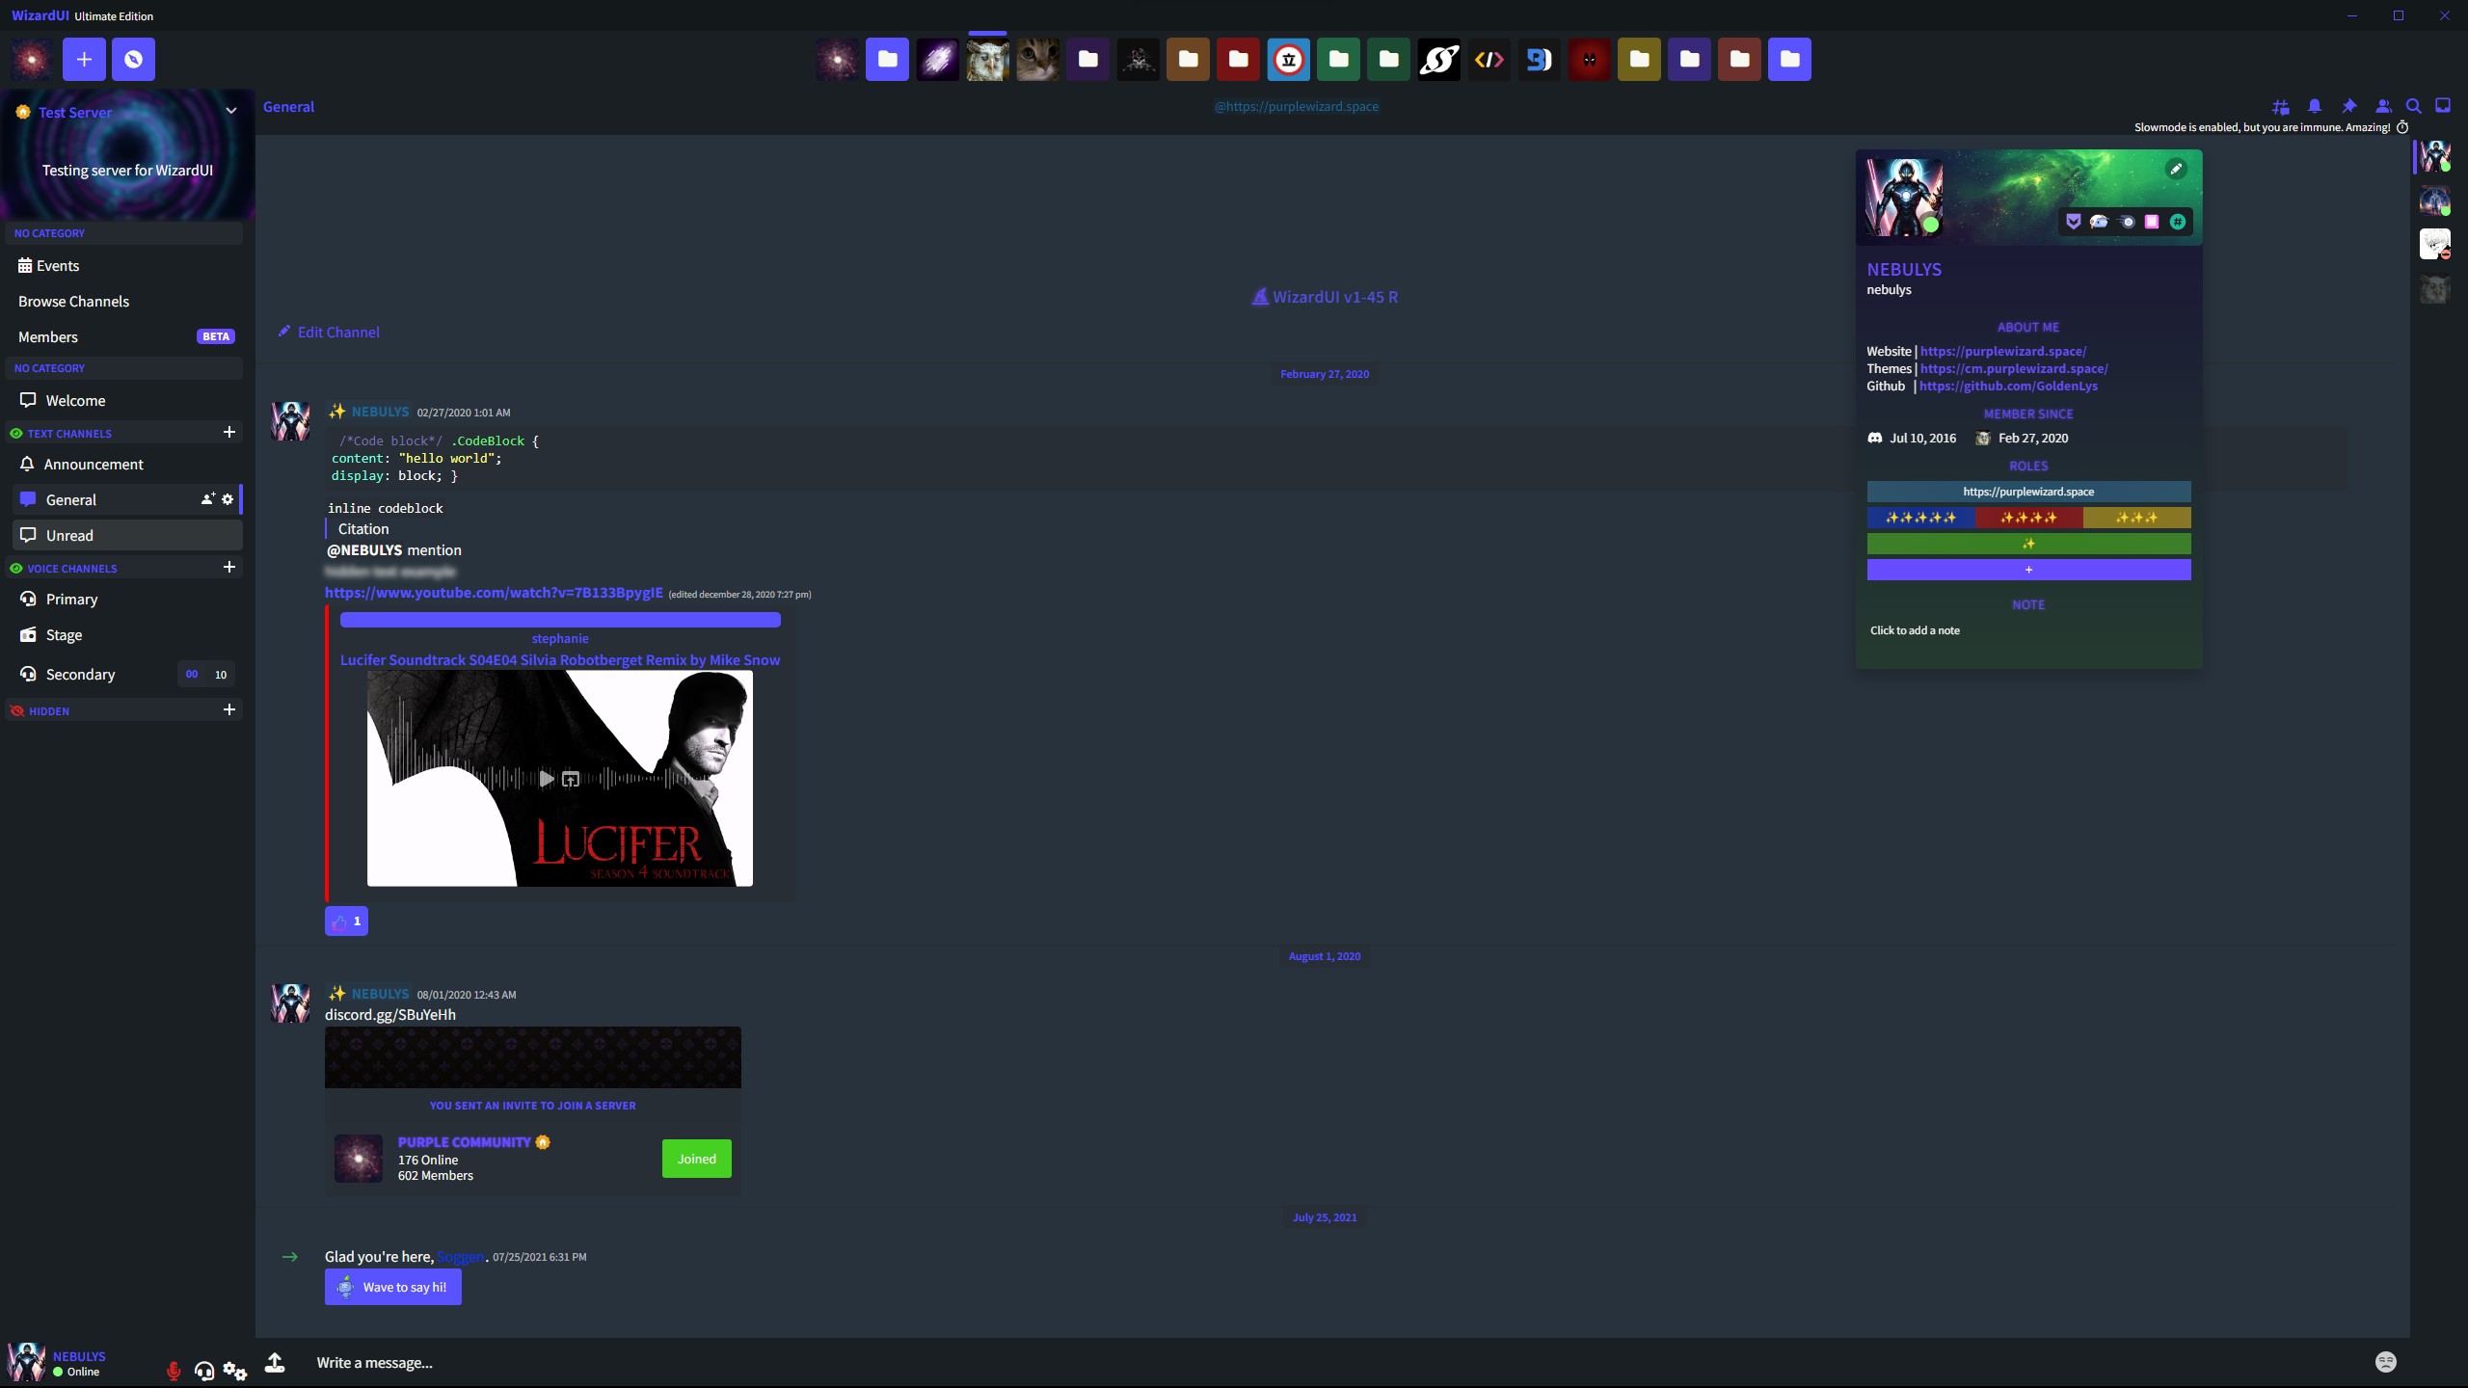Open the blue BD logo server
The image size is (2468, 1388).
1539,60
